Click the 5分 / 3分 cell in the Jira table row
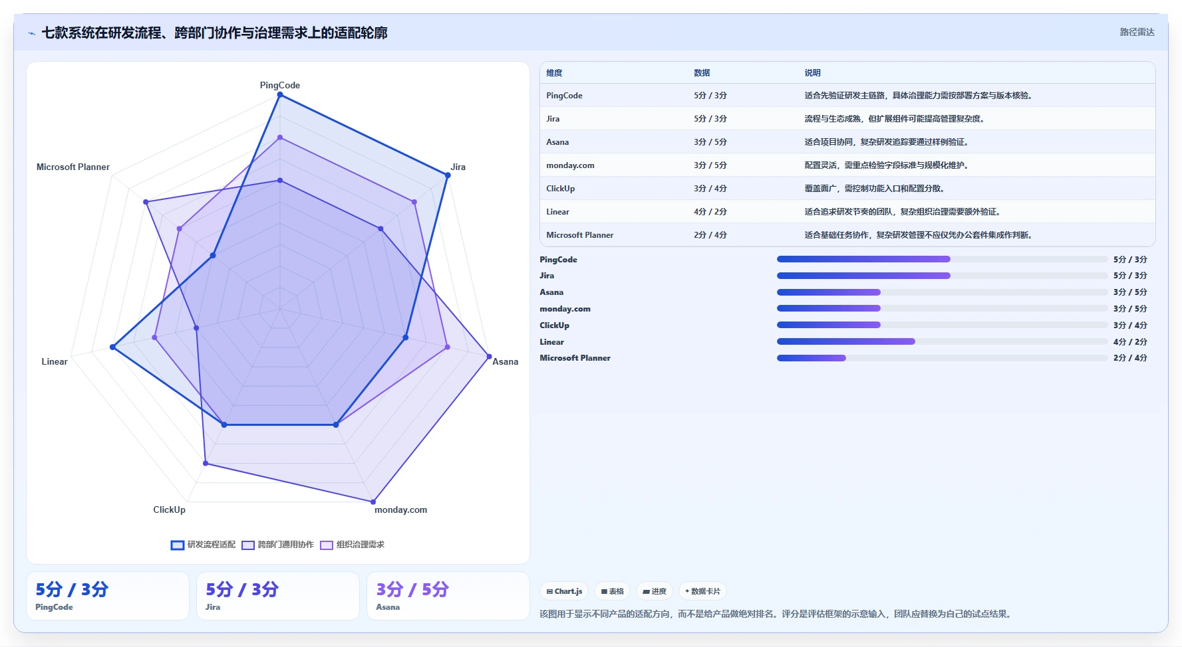This screenshot has width=1182, height=647. [x=710, y=119]
